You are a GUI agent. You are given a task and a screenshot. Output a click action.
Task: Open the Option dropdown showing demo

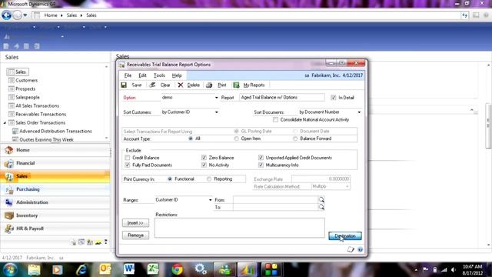pos(217,98)
